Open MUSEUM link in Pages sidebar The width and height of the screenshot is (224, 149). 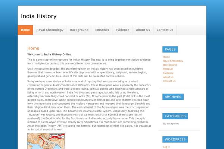[168, 69]
